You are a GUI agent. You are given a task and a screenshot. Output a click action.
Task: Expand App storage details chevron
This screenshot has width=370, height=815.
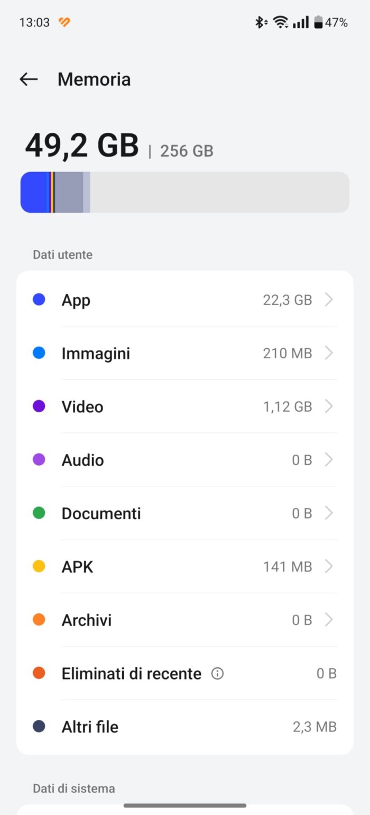329,300
